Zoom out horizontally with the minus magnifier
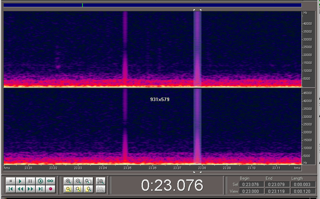320x199 pixels. point(78,181)
